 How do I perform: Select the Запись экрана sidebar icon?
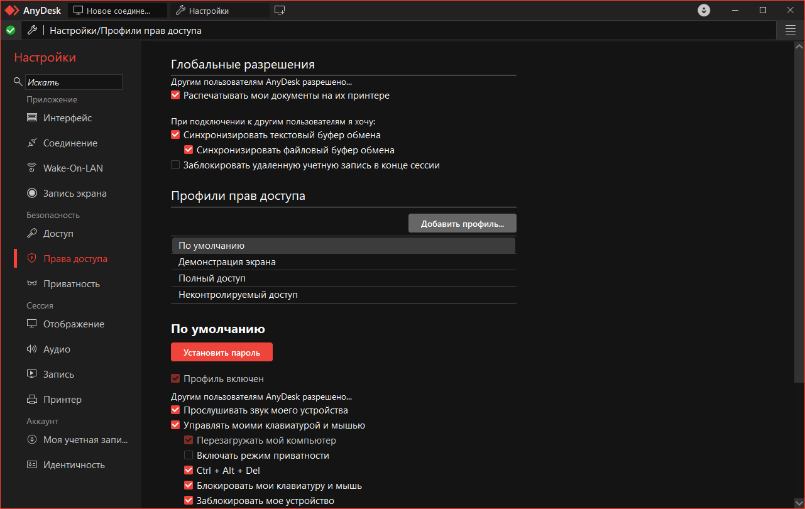click(x=32, y=194)
